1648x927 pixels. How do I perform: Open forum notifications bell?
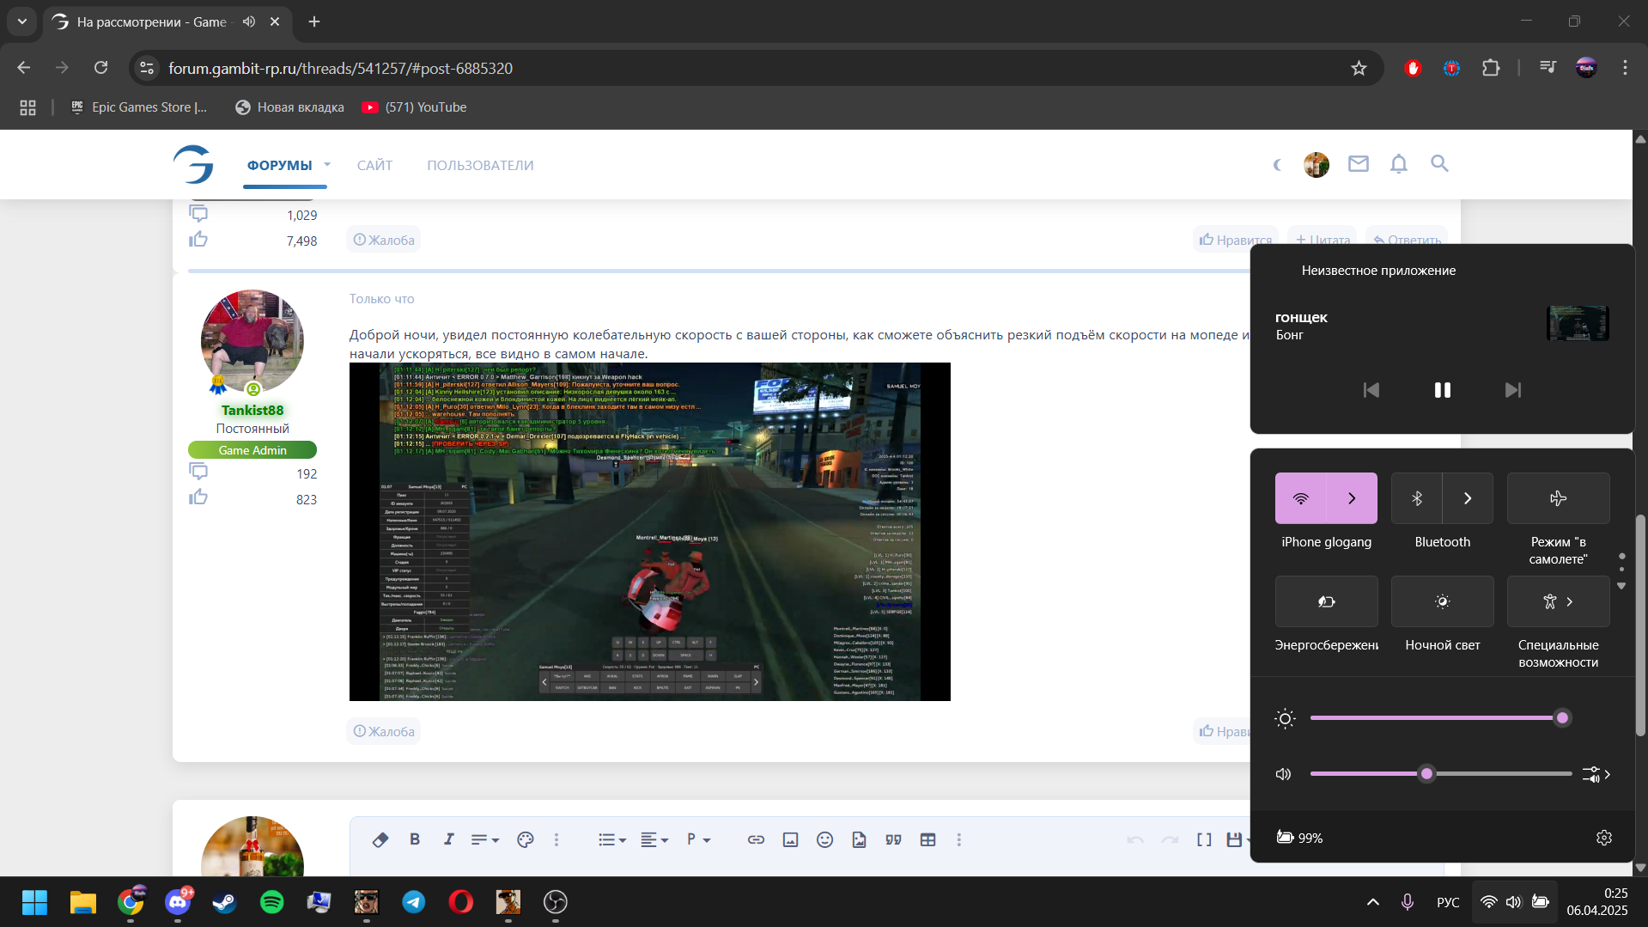point(1398,164)
